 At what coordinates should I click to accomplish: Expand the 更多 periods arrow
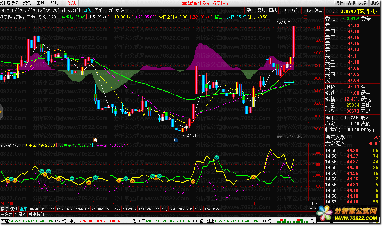click(122, 10)
